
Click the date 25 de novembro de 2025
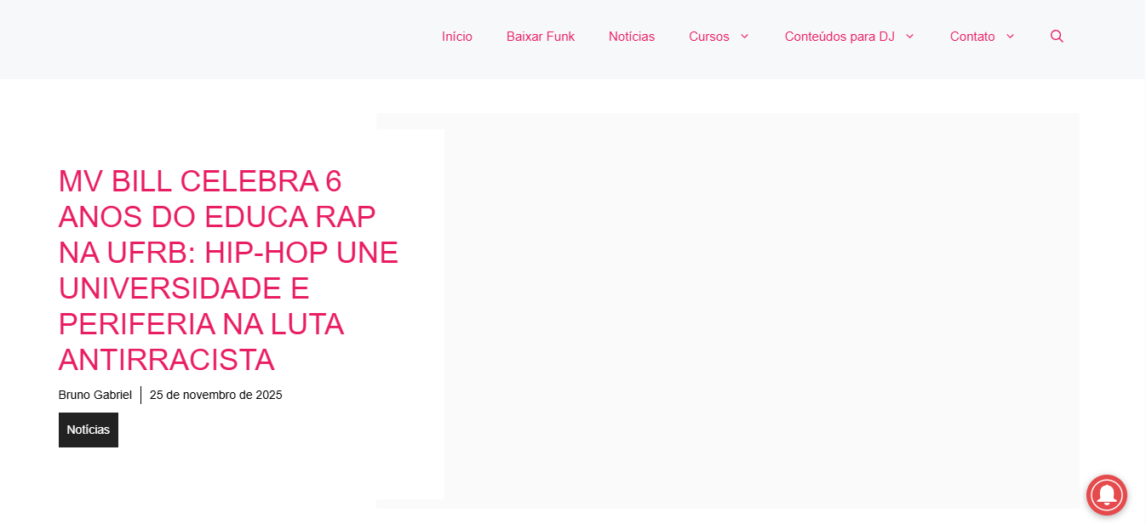(x=215, y=395)
